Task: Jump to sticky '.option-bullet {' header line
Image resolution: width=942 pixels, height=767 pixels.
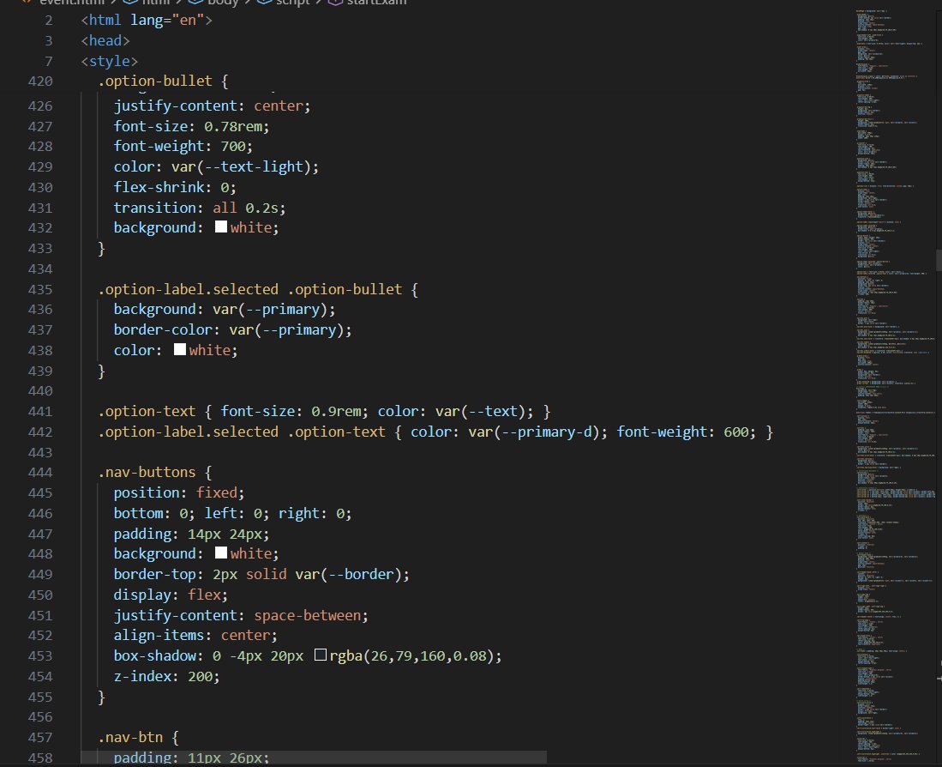Action: coord(163,81)
